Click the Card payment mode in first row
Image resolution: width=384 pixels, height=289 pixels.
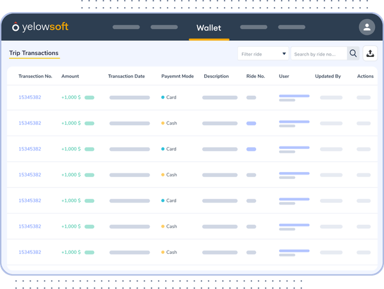[x=169, y=97]
